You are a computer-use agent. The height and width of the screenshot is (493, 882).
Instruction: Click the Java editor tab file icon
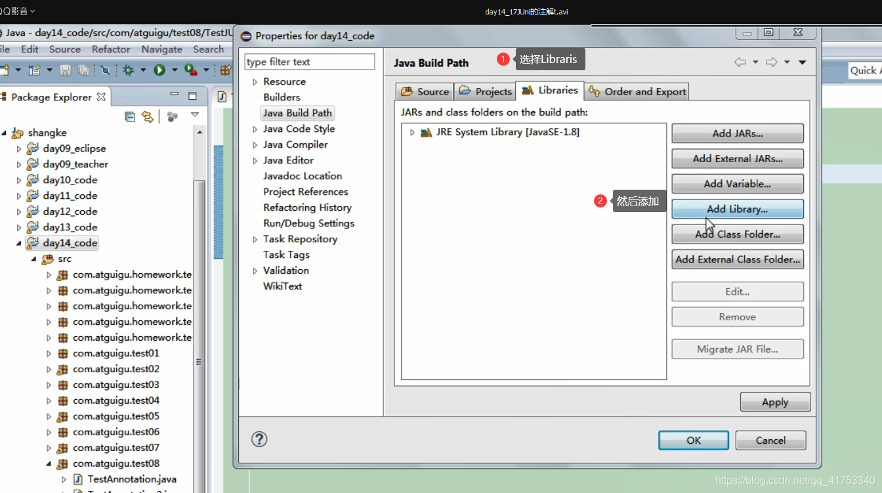[222, 96]
